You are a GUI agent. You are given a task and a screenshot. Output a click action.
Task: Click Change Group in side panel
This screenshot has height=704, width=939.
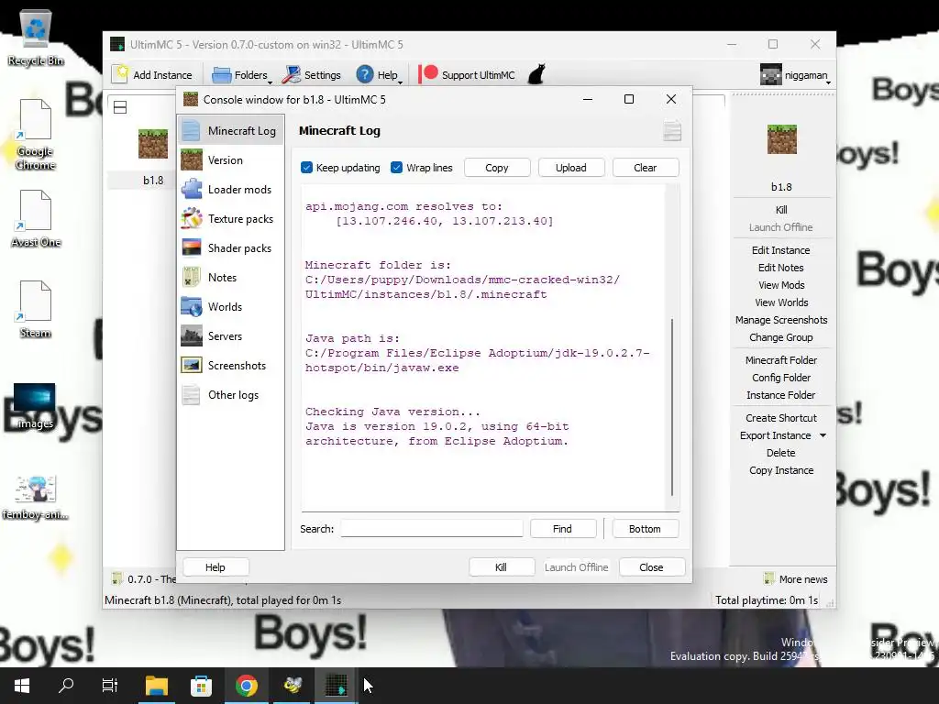(x=781, y=336)
